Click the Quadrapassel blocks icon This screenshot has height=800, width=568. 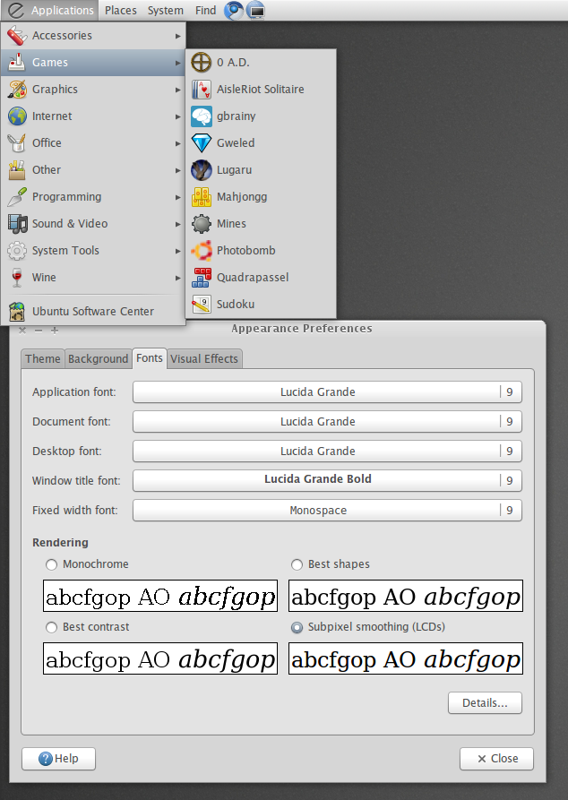[201, 278]
